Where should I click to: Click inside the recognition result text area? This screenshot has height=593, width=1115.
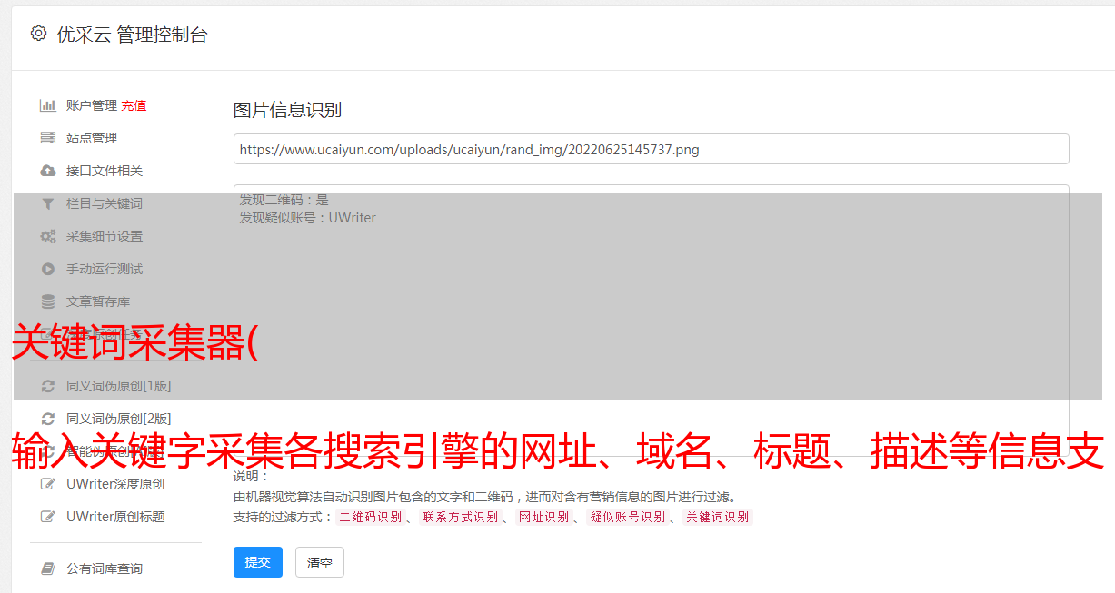click(651, 320)
